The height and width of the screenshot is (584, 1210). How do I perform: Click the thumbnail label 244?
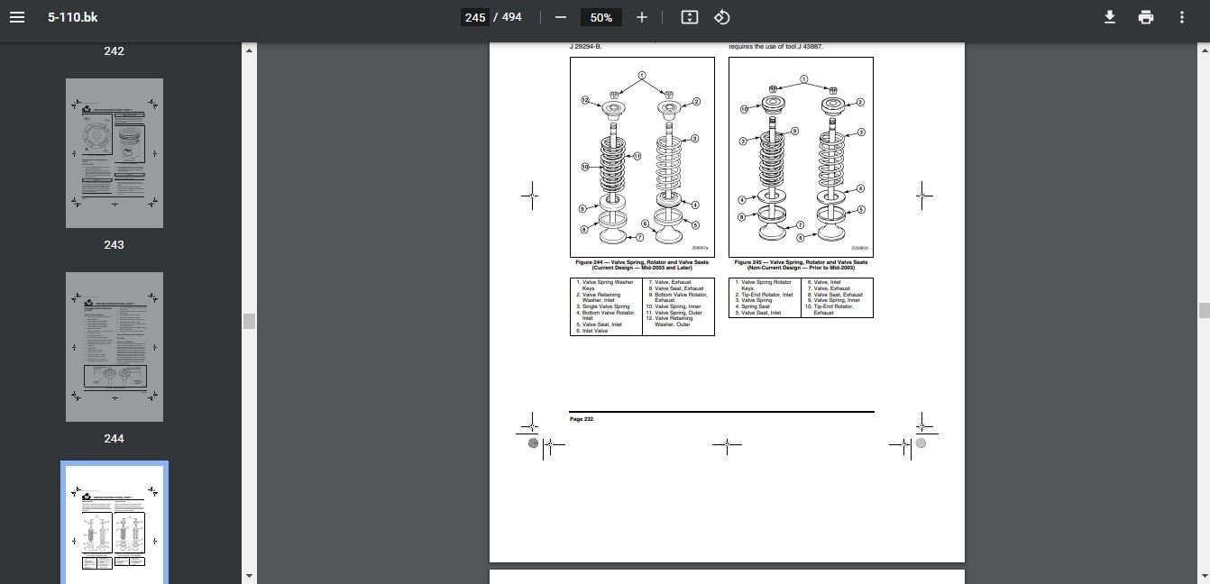pyautogui.click(x=115, y=438)
